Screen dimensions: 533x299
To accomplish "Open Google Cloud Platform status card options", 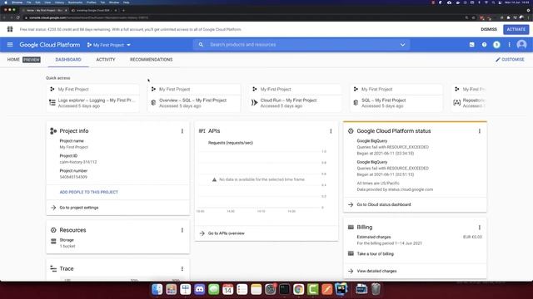I will pyautogui.click(x=480, y=131).
